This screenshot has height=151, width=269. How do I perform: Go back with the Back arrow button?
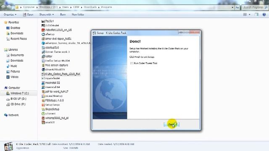click(3, 7)
